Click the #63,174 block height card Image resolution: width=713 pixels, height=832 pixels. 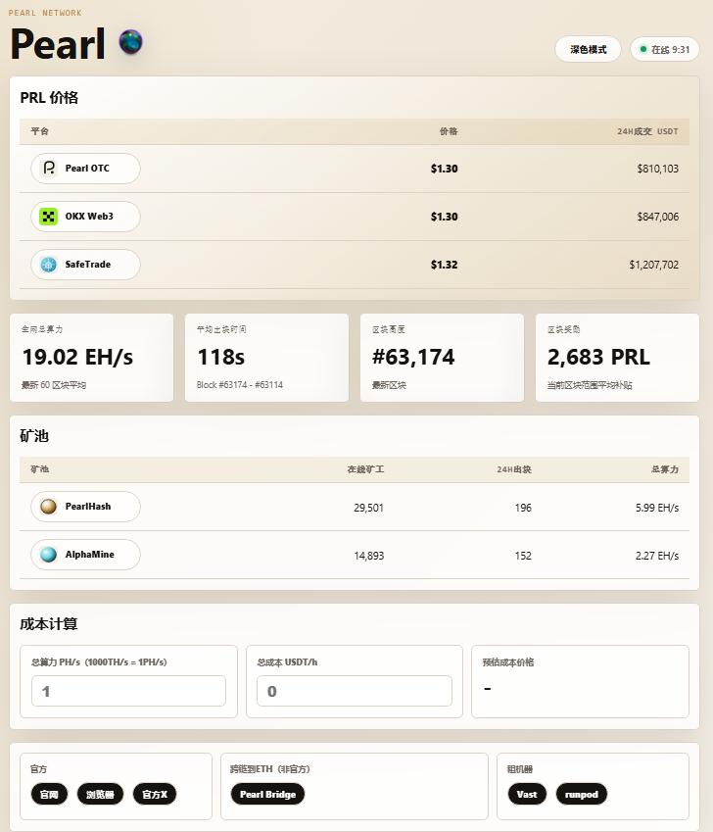pos(442,358)
